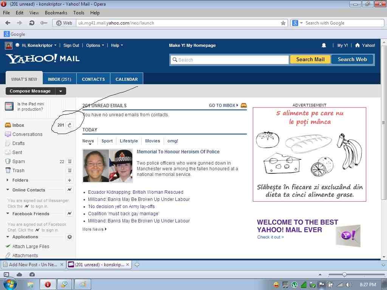The height and width of the screenshot is (290, 387).
Task: Reload the page with the reload icon
Action: pos(32,23)
